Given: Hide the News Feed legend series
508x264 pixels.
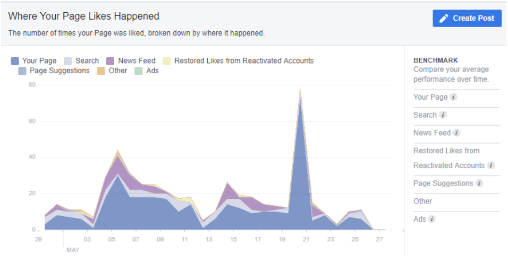Looking at the screenshot, I should [131, 60].
